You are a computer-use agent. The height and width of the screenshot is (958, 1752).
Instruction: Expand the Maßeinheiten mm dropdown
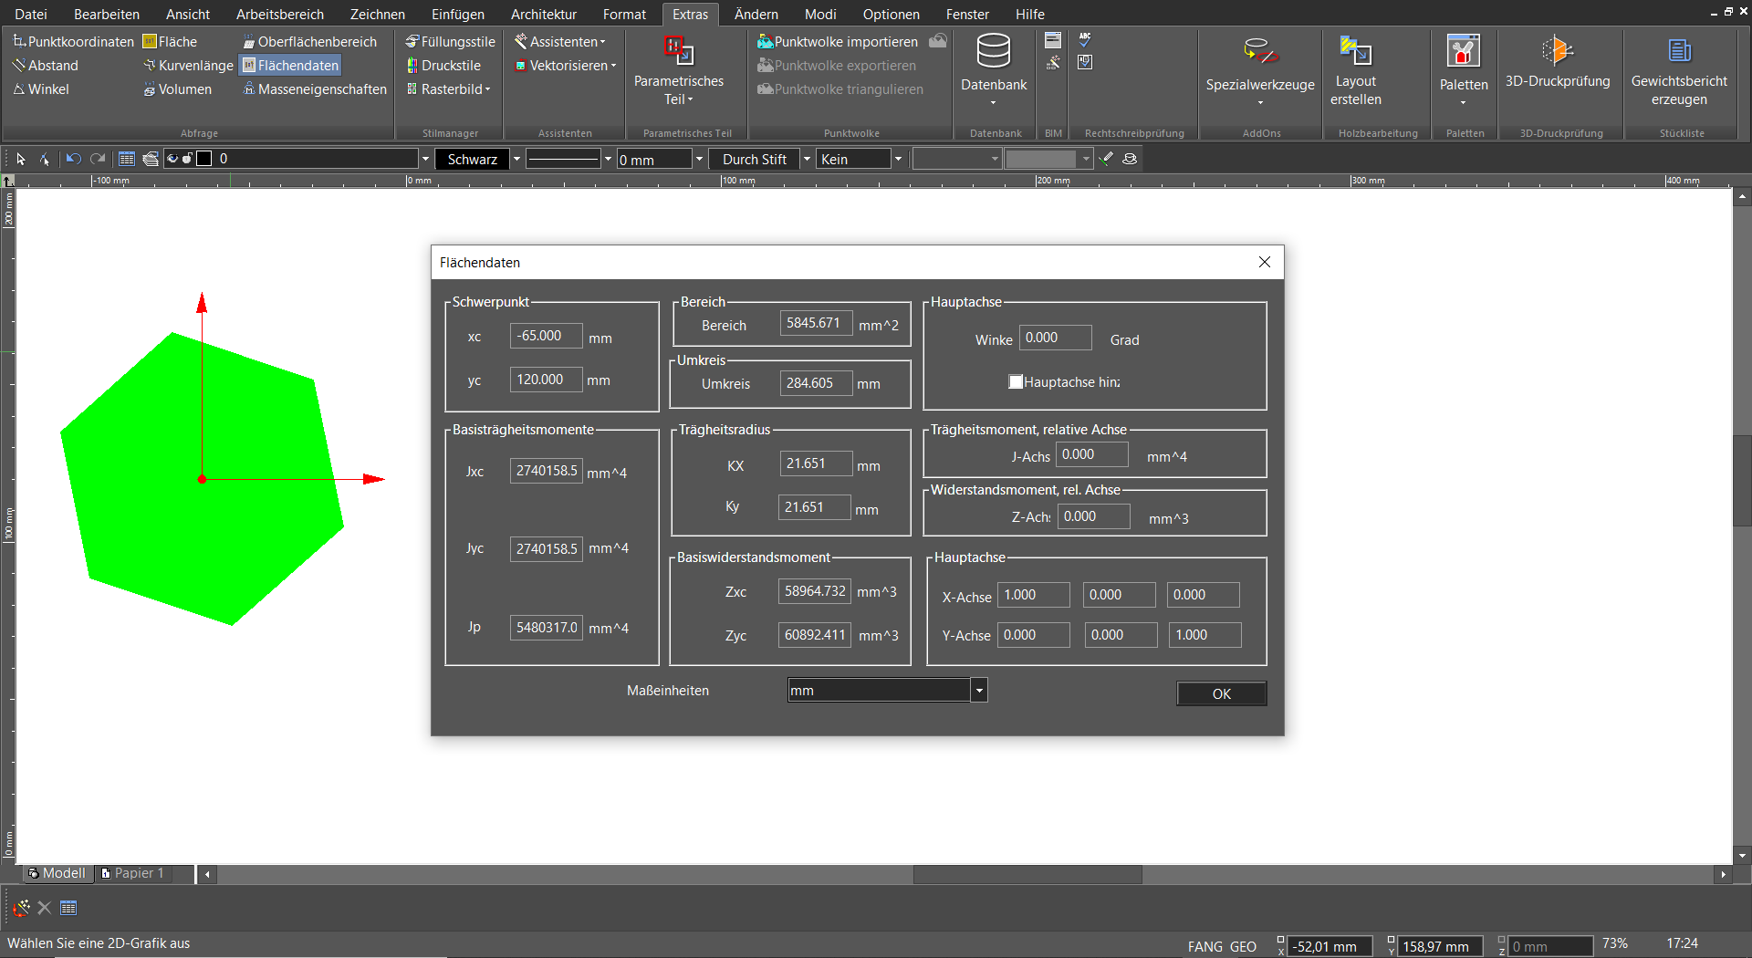tap(979, 691)
